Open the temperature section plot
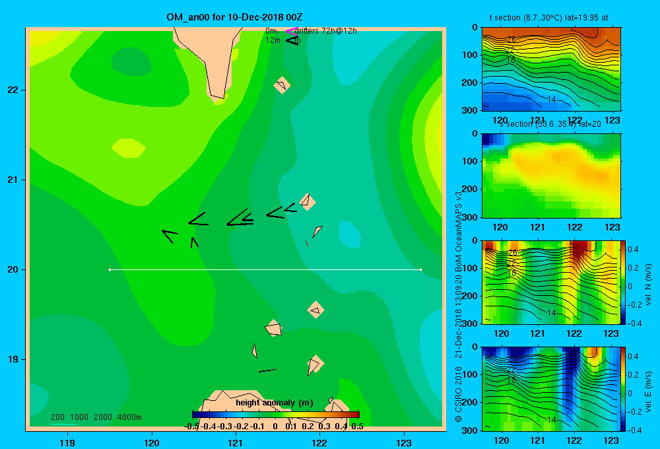Viewport: 660px width, 449px height. click(x=551, y=69)
